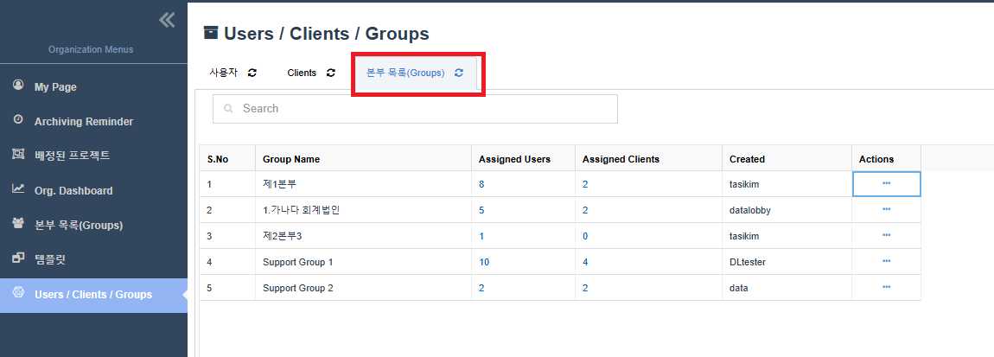This screenshot has height=357, width=994.
Task: Click the Archiving Reminder clock icon
Action: pos(18,121)
